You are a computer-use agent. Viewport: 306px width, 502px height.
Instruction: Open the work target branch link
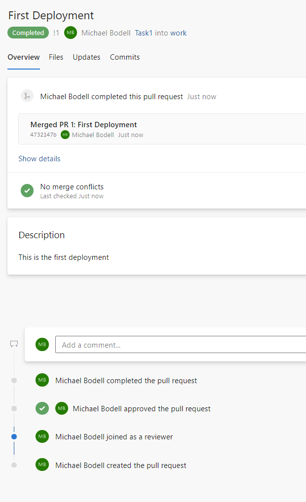[x=179, y=33]
